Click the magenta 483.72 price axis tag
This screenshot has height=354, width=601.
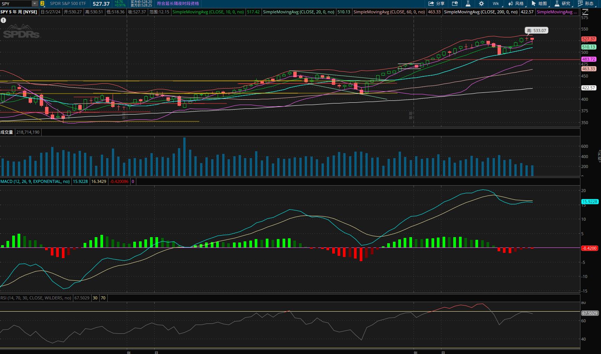588,59
